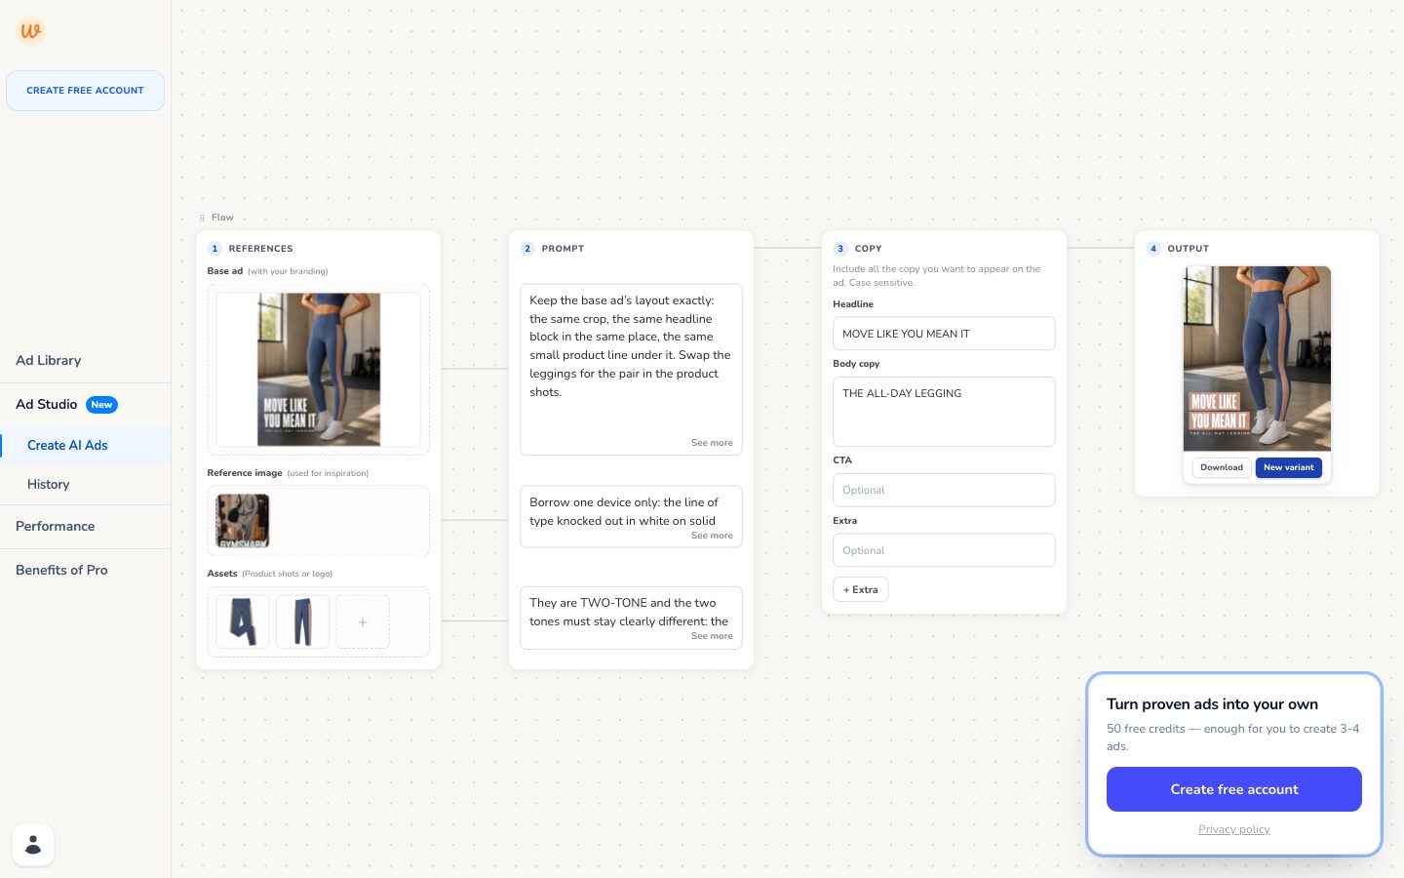Expand See more on second prompt box

[712, 536]
